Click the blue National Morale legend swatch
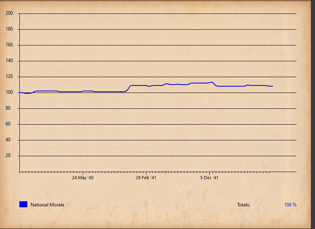The image size is (315, 229). [x=23, y=204]
